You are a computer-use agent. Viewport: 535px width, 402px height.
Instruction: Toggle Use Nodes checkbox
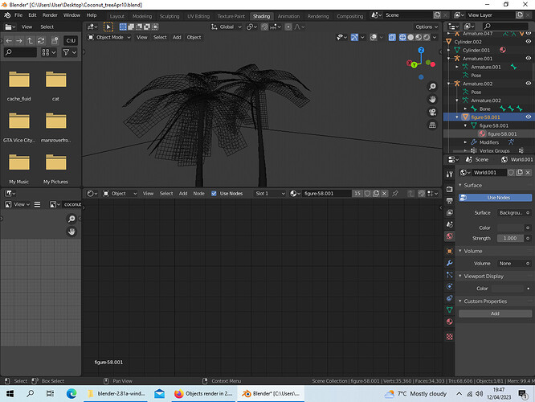point(214,193)
